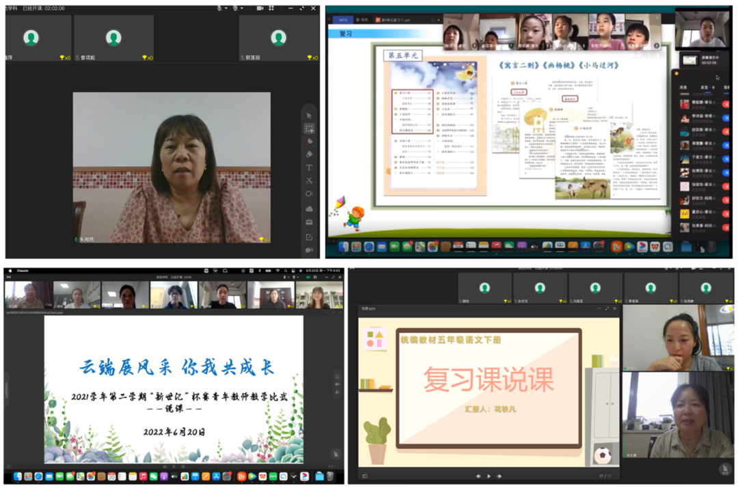The width and height of the screenshot is (738, 488).
Task: Select the pointer arrow tool in ClassIn toolbar
Action: coord(309,116)
